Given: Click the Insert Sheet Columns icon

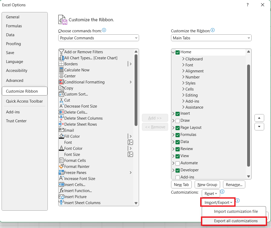Looking at the screenshot, I should (x=61, y=202).
